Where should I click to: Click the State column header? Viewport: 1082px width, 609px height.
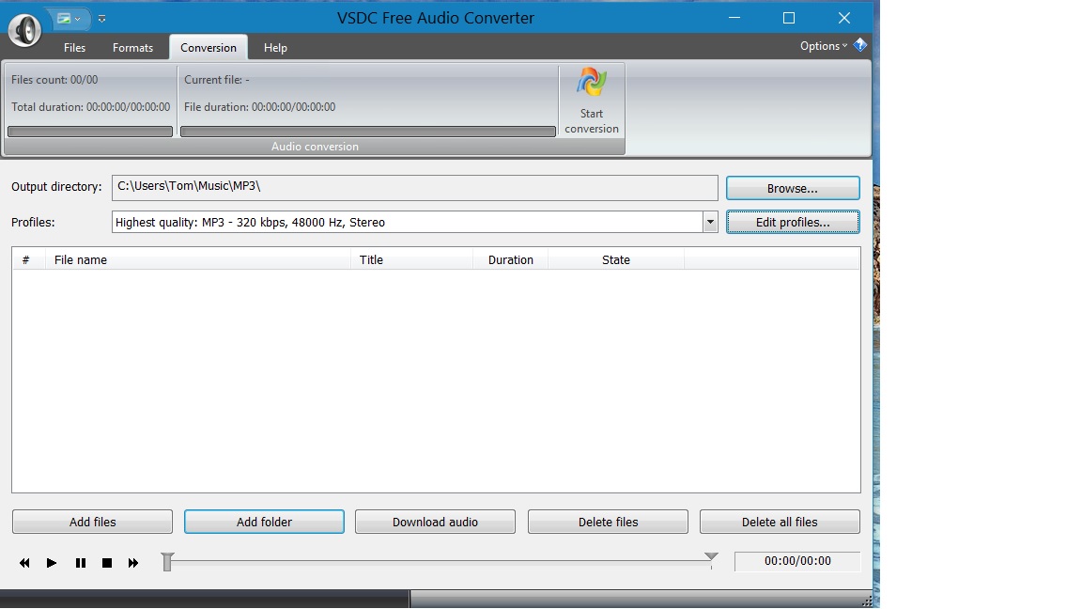(x=616, y=259)
